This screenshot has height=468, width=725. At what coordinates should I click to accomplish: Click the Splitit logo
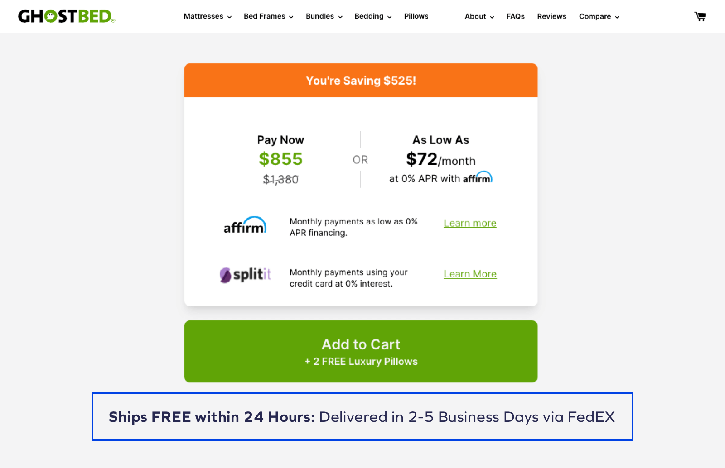245,274
